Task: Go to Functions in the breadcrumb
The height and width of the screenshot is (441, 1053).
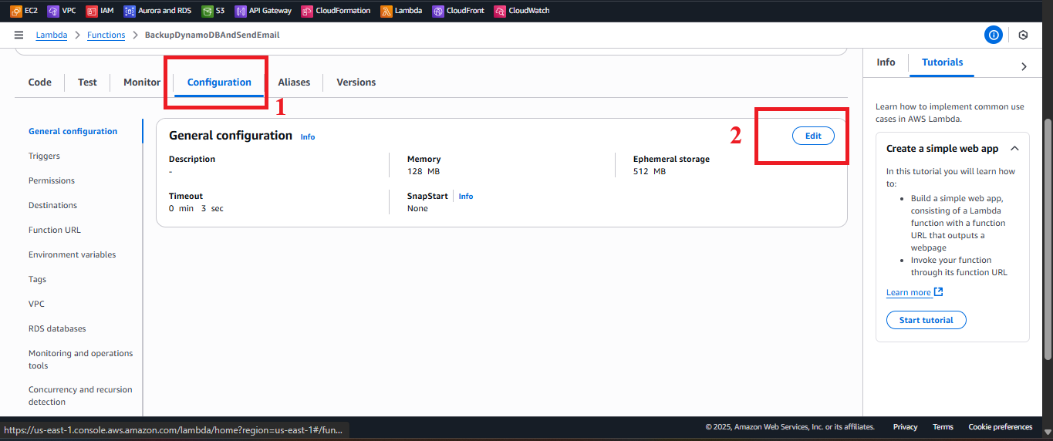Action: click(106, 35)
